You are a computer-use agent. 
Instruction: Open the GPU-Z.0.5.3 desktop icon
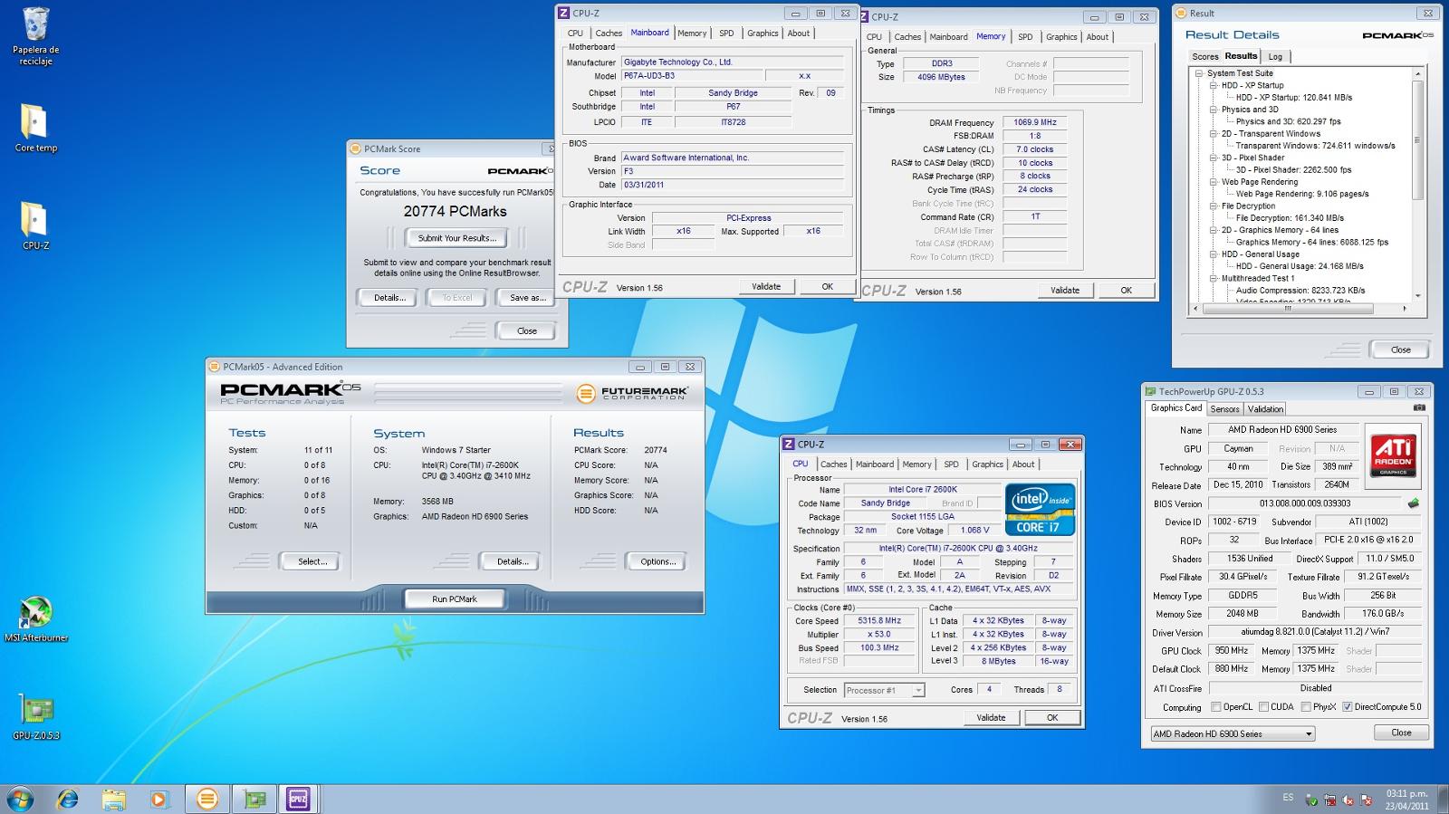35,717
